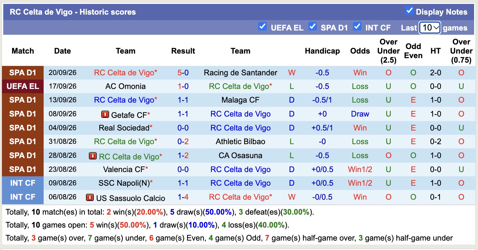Click the CA Osasuna team name
This screenshot has width=478, height=250.
pos(241,156)
